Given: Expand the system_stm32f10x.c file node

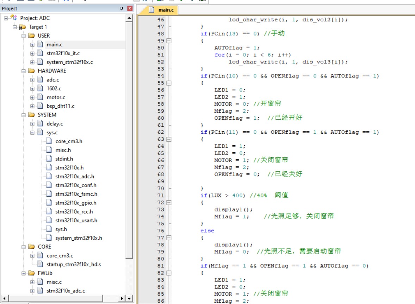Looking at the screenshot, I should (x=32, y=62).
